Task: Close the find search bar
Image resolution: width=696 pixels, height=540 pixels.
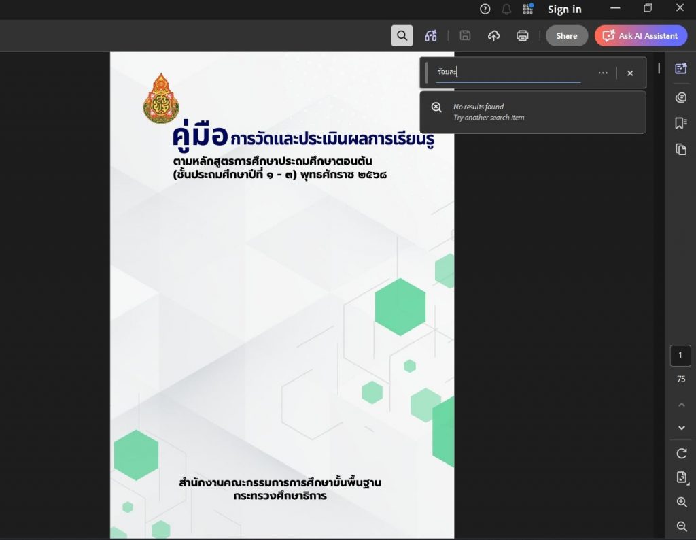Action: 630,73
